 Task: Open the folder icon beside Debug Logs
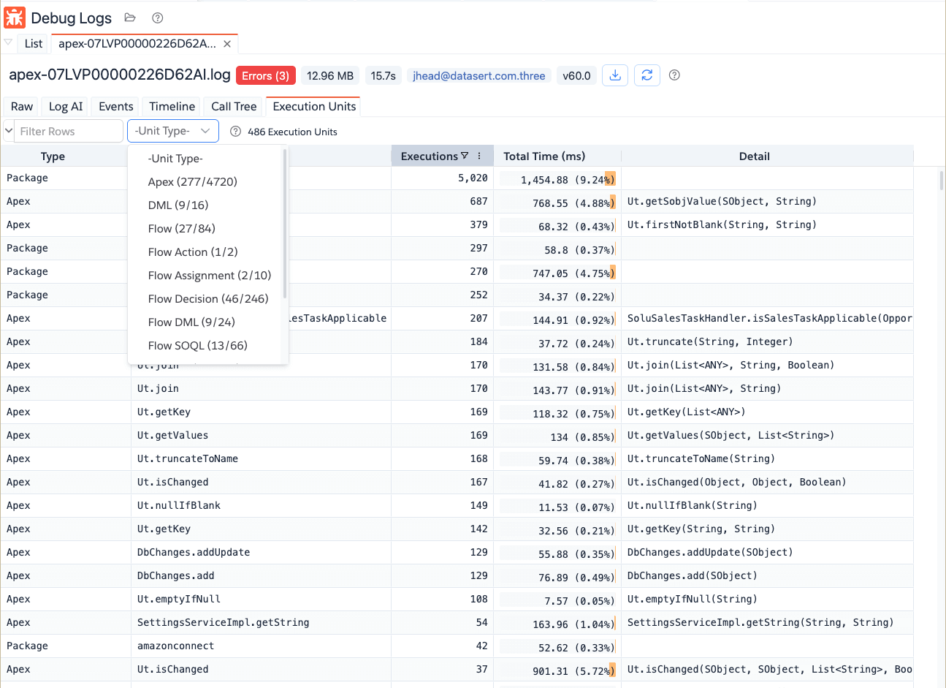point(130,18)
